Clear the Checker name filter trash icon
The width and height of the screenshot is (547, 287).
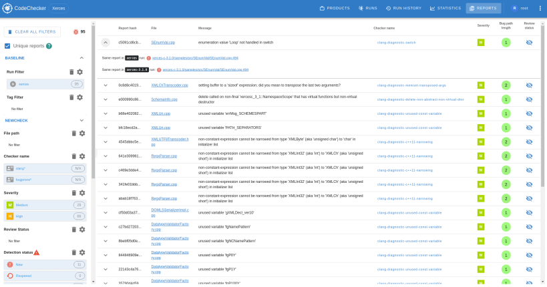click(x=73, y=156)
